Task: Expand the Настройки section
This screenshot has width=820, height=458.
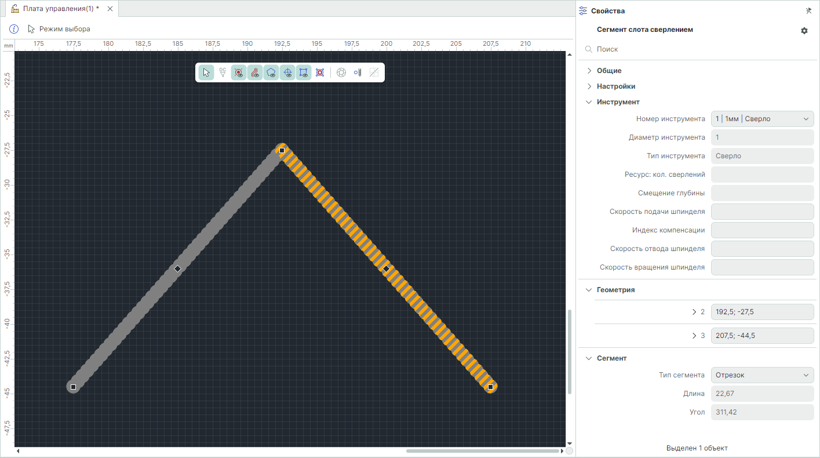Action: pyautogui.click(x=615, y=86)
